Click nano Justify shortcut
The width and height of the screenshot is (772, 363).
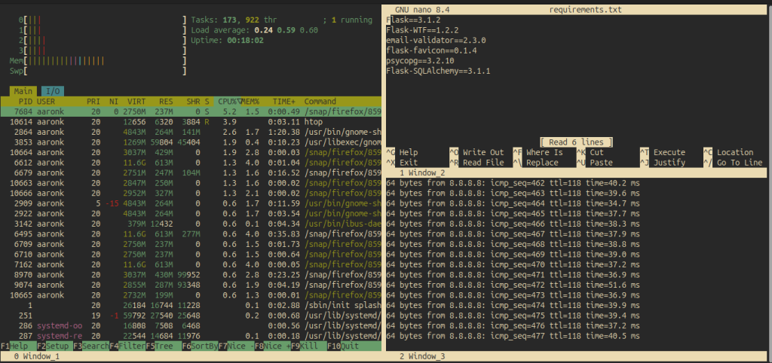(x=663, y=163)
